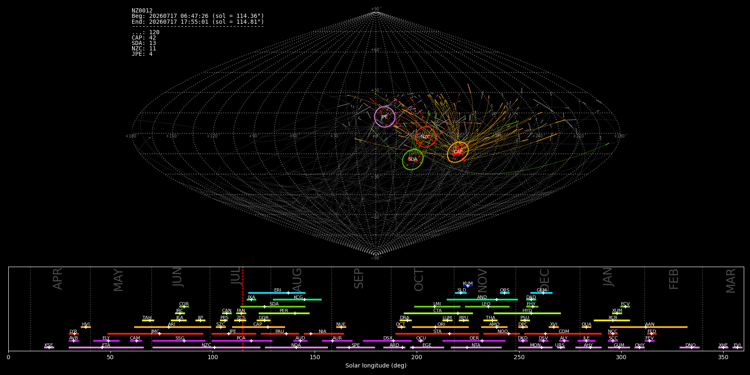
Task: Select the PER shower activity bar
Action: [x=284, y=313]
